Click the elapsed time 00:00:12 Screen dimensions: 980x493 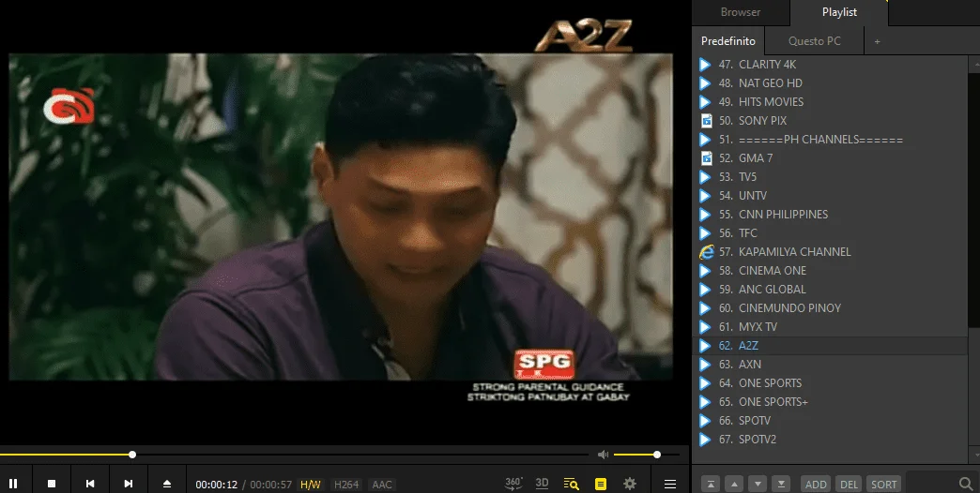216,485
